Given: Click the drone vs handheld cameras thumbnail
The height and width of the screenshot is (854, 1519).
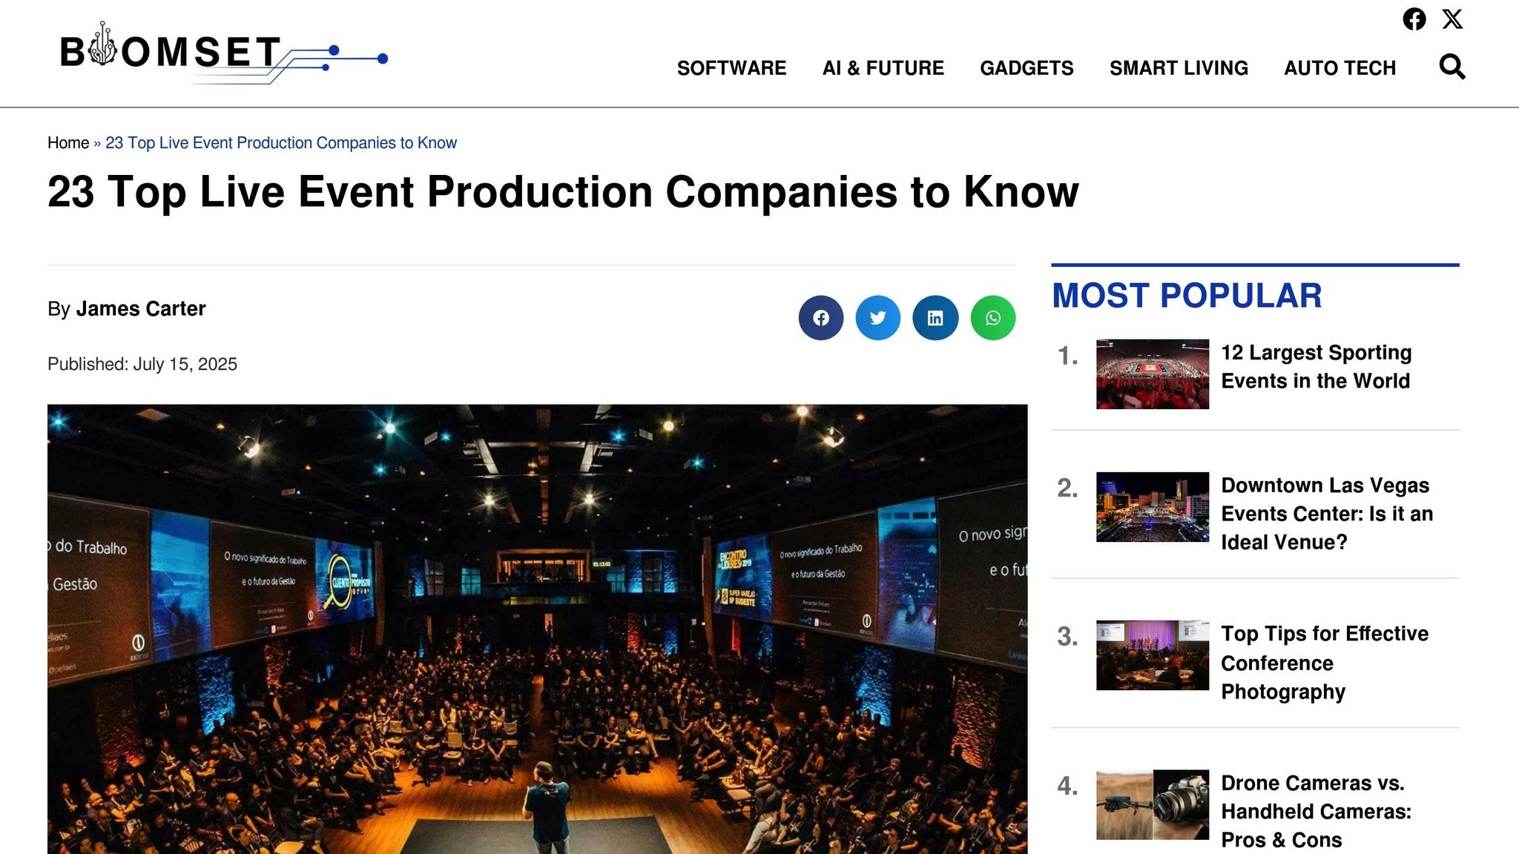Looking at the screenshot, I should 1152,804.
